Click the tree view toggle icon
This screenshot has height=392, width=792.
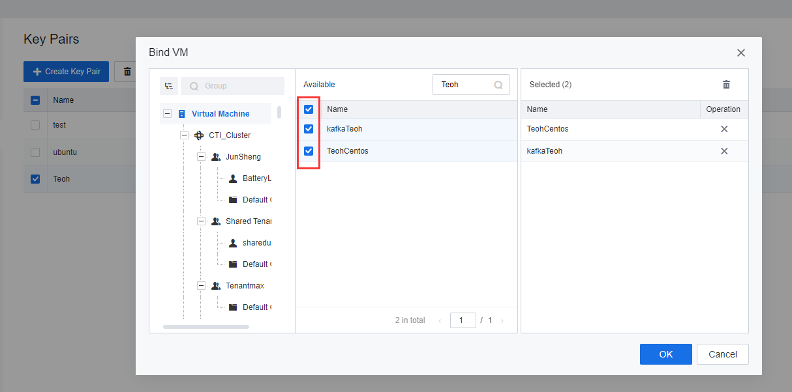pos(169,86)
